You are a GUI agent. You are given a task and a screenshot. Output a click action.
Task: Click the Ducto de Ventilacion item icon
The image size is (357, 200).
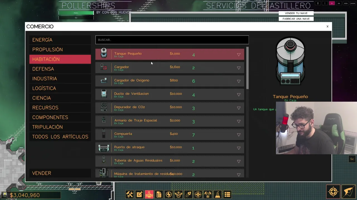pyautogui.click(x=104, y=94)
